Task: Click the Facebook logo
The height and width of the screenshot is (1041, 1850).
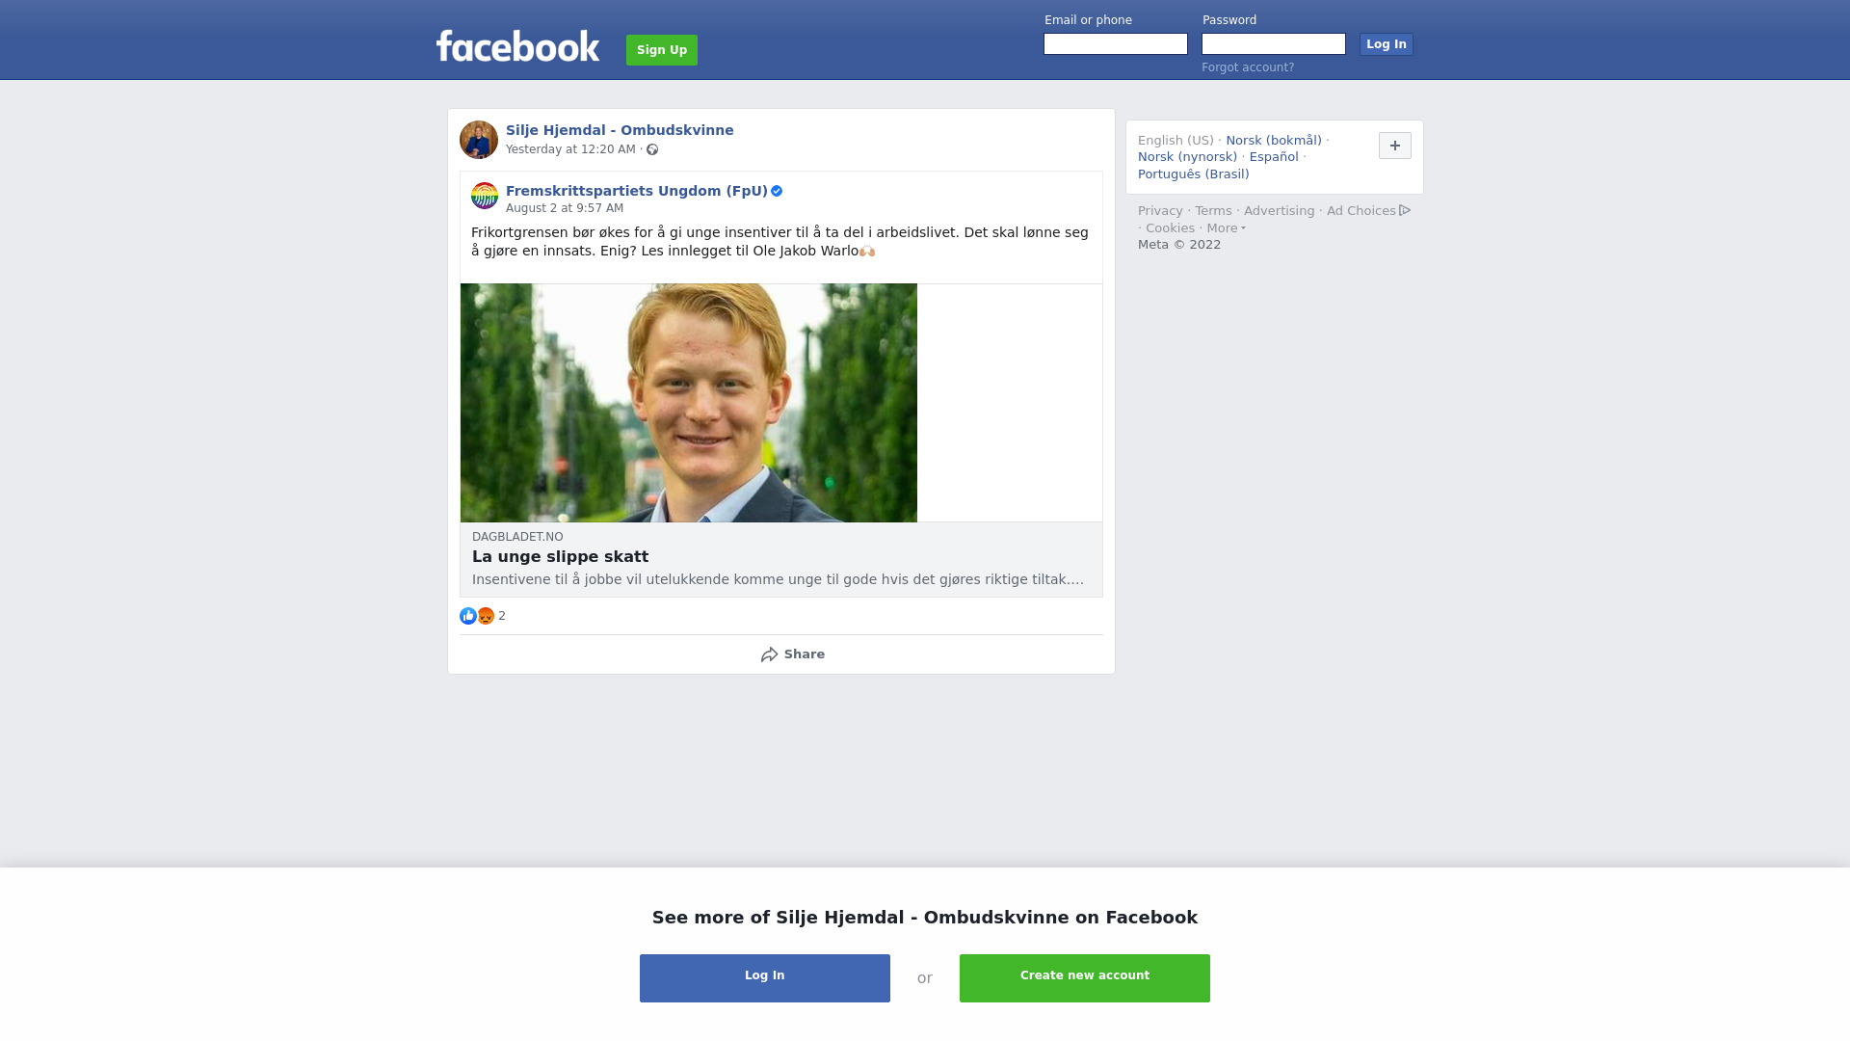Action: point(517,45)
